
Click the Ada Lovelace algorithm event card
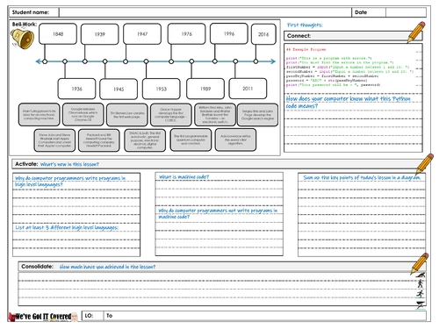(x=235, y=139)
